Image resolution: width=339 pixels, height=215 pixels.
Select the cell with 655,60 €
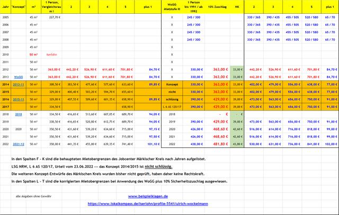click(126, 92)
